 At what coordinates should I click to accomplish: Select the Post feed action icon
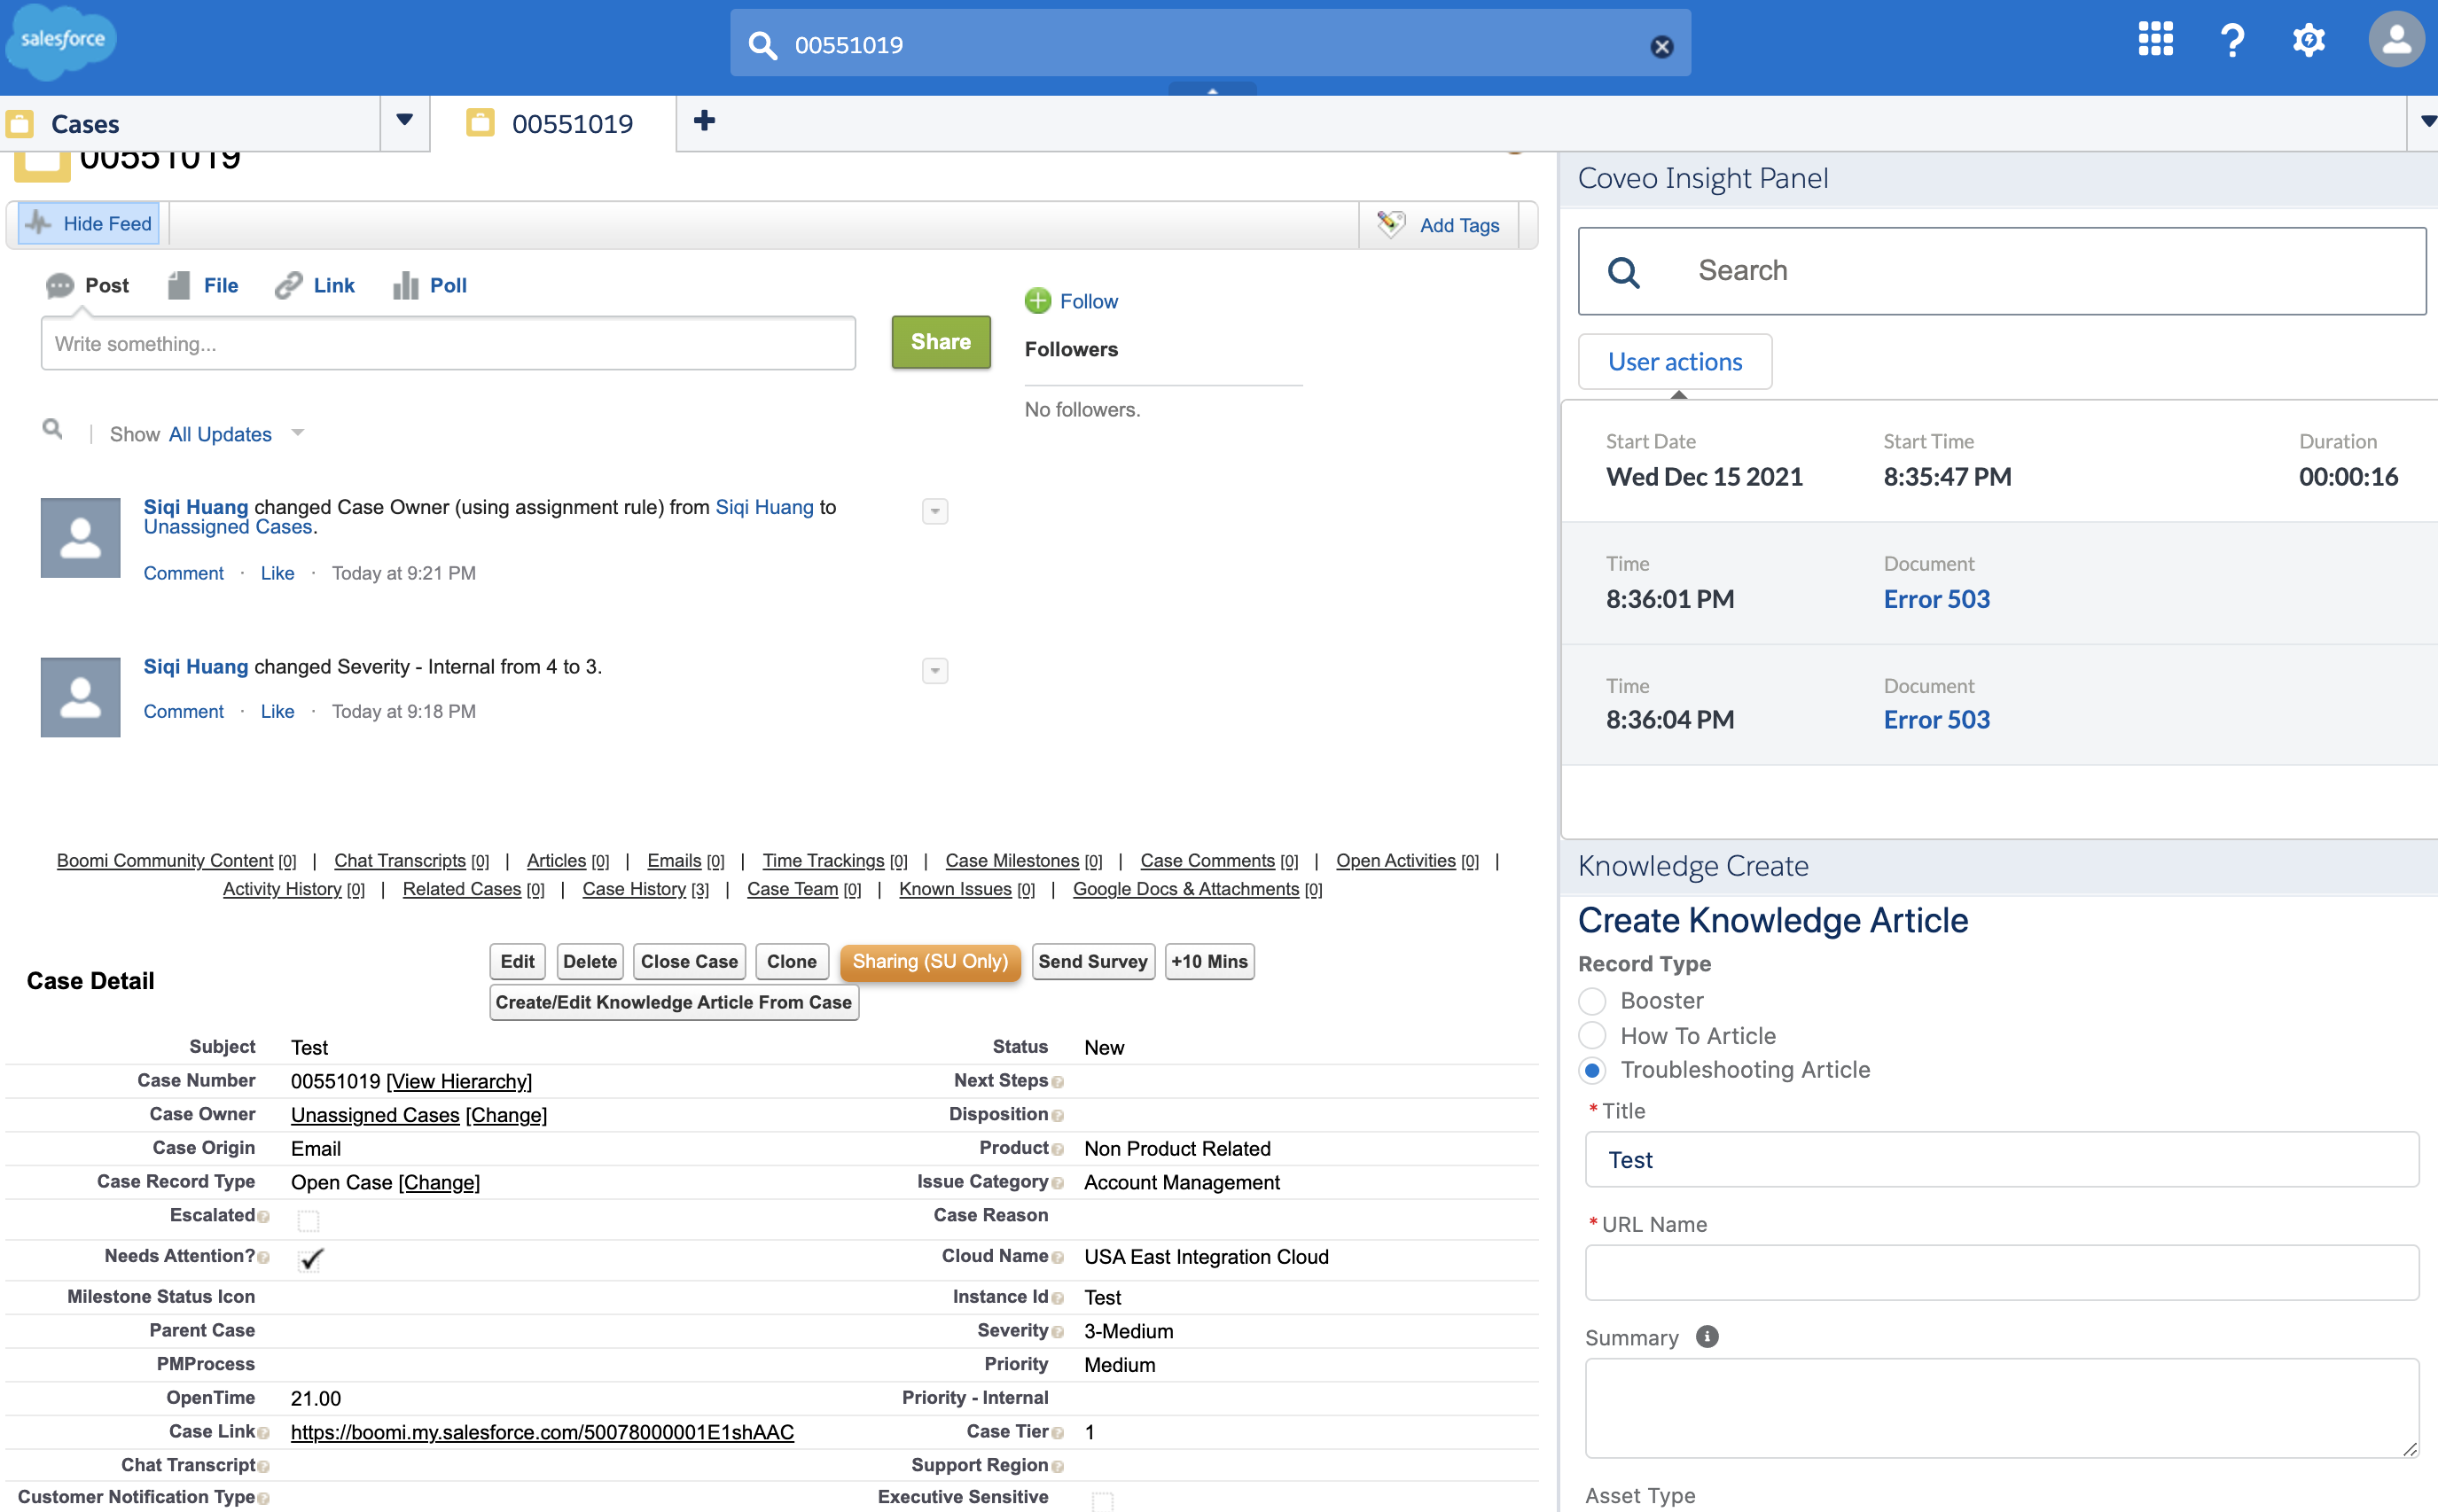[61, 285]
